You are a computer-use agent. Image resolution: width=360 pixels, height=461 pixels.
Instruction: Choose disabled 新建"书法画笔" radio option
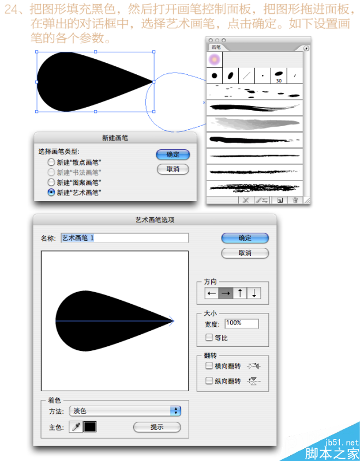[74, 172]
